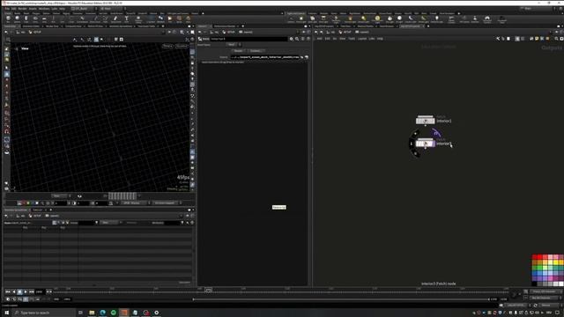Toggle Primitives attribute class in spreadsheet
The height and width of the screenshot is (317, 564).
[x=63, y=223]
